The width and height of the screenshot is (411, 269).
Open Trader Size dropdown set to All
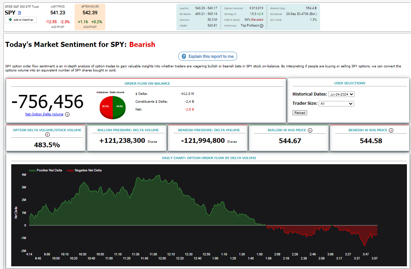pyautogui.click(x=336, y=104)
